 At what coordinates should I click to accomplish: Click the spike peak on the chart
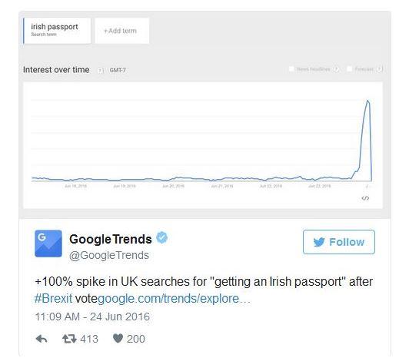[x=367, y=101]
